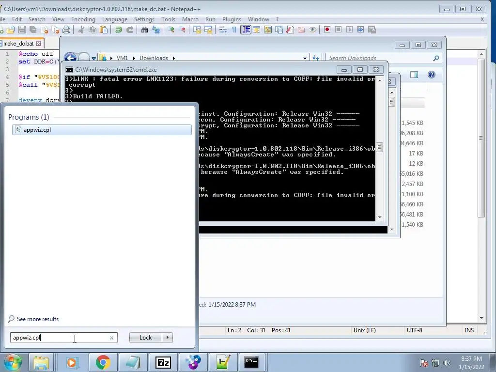The height and width of the screenshot is (372, 496).
Task: Expand the Explorer address bar history dropdown
Action: click(305, 58)
